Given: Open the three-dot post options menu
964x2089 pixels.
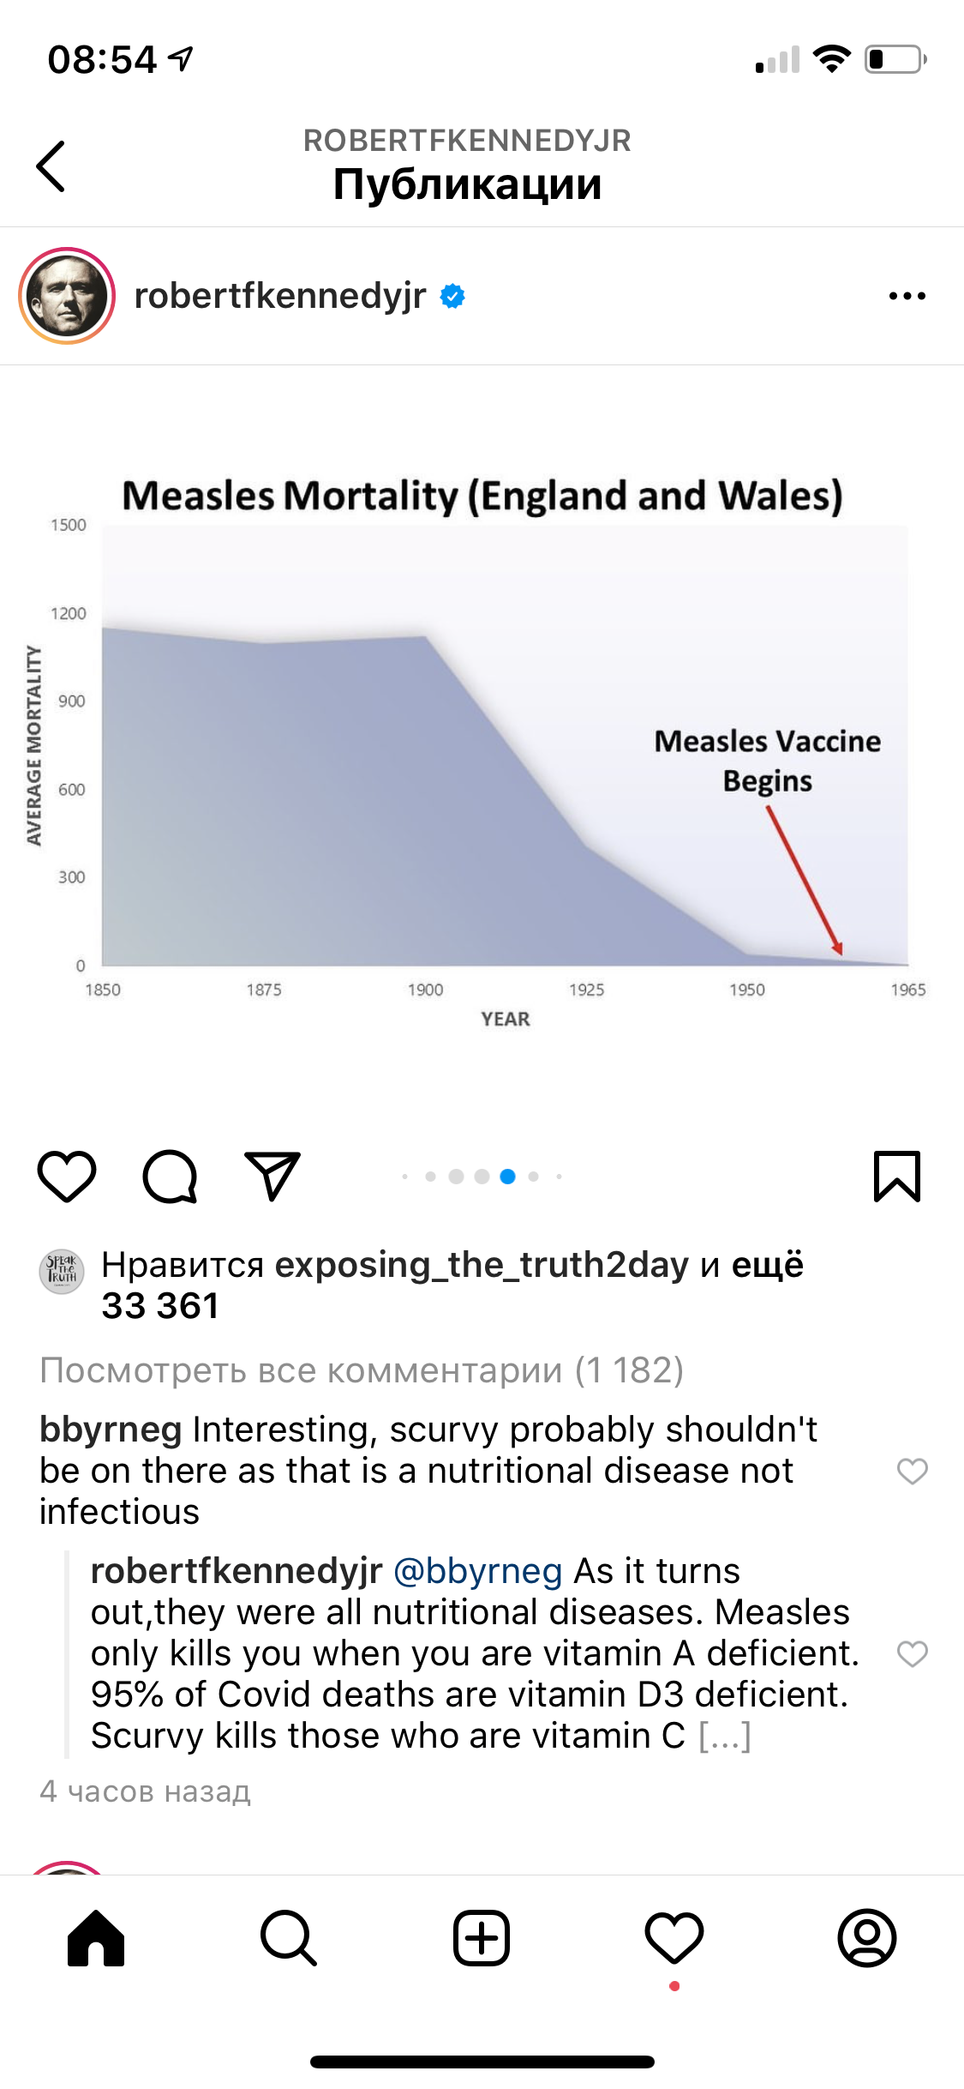Looking at the screenshot, I should [907, 296].
